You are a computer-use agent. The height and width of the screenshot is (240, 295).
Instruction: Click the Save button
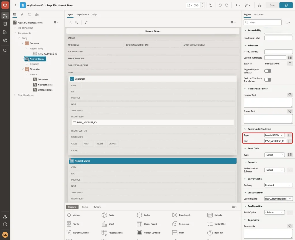pos(272,5)
